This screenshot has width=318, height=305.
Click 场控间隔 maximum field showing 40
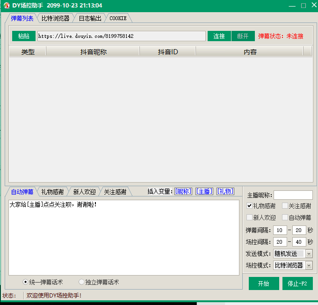pyautogui.click(x=299, y=242)
